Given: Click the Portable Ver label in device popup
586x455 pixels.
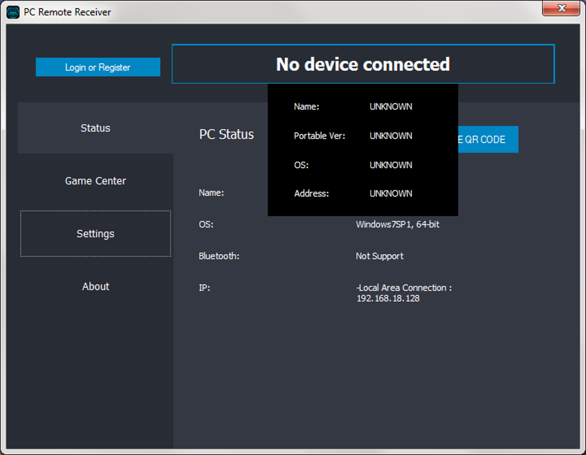Looking at the screenshot, I should coord(319,136).
